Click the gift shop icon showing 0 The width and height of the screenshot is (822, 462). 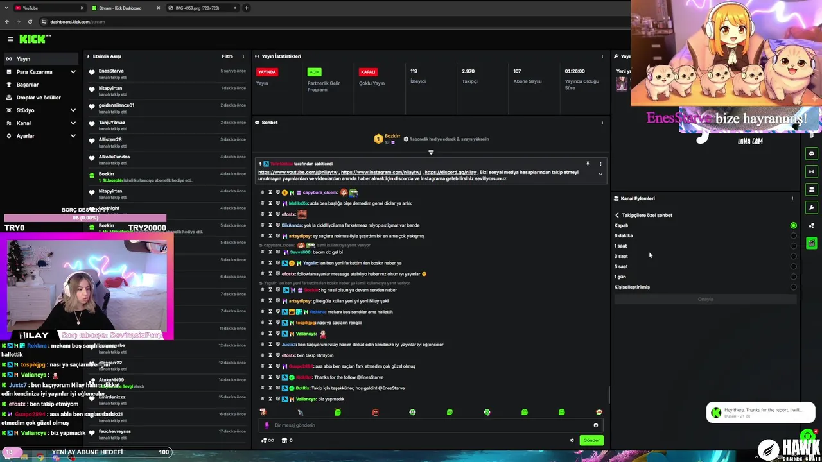click(x=287, y=440)
